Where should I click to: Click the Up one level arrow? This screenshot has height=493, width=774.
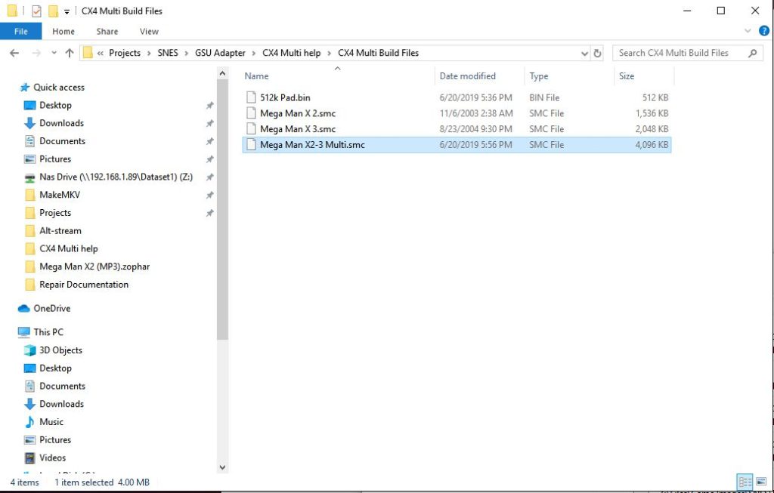point(70,53)
